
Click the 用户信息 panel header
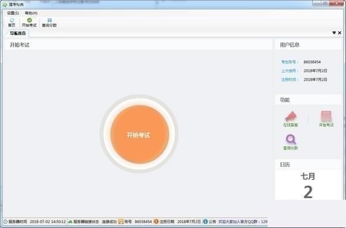[309, 45]
